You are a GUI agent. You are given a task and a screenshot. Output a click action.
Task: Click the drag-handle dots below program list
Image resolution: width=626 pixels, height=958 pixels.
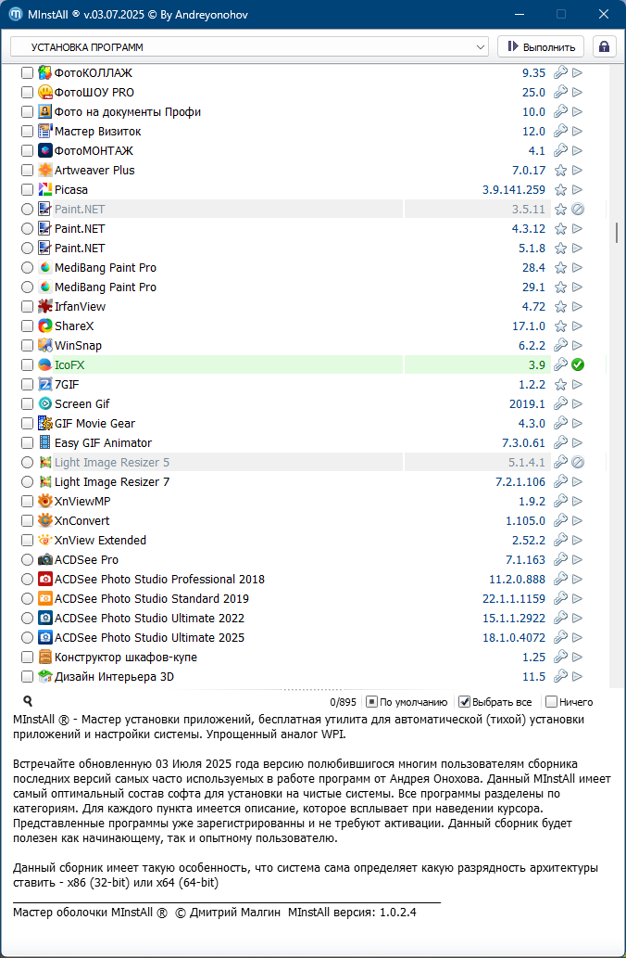313,688
